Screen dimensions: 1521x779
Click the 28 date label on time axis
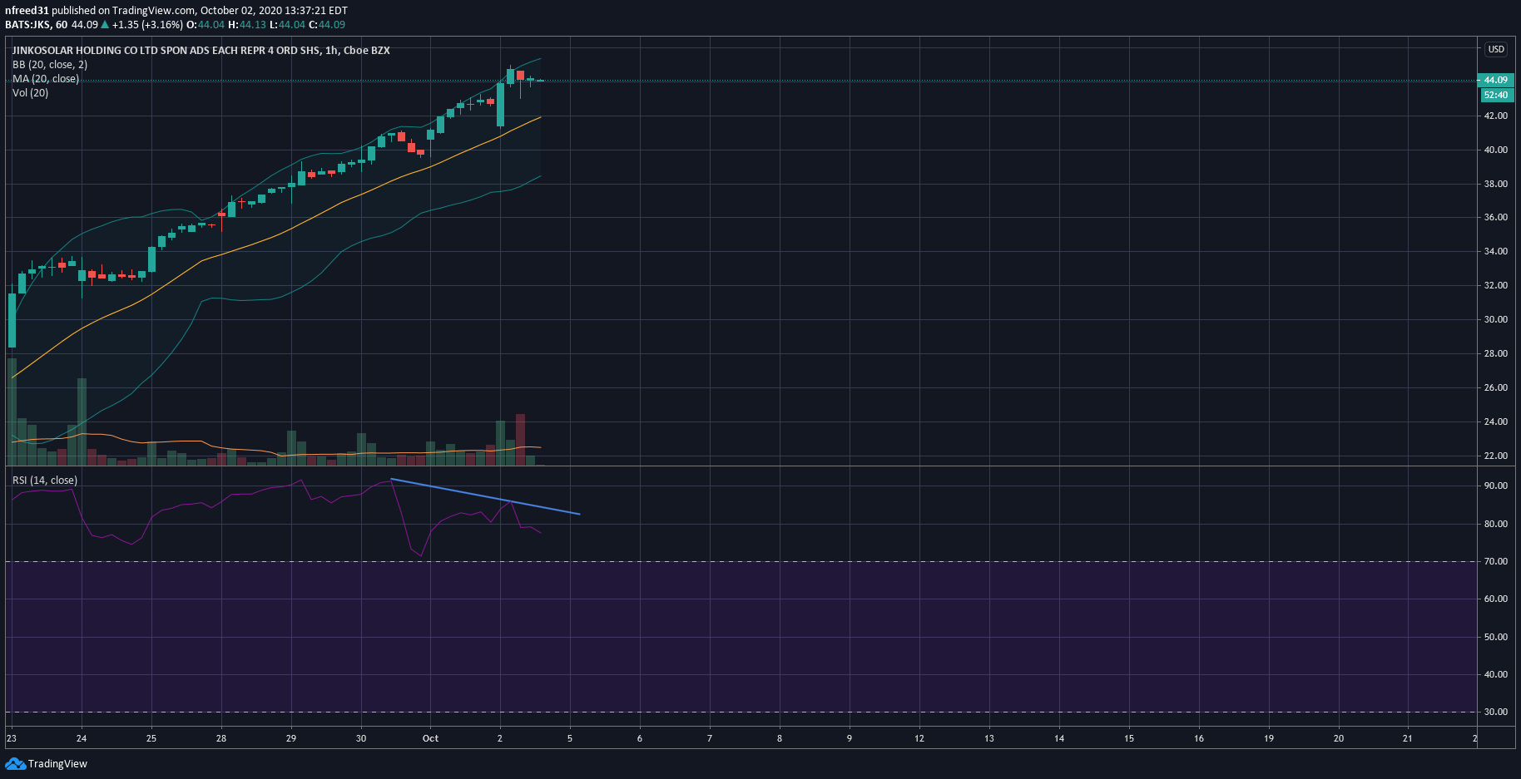pos(221,738)
